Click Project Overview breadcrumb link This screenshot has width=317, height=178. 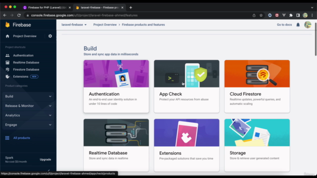[x=105, y=25]
